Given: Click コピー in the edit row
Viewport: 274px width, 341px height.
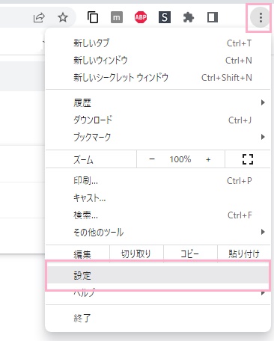Looking at the screenshot, I should [190, 254].
